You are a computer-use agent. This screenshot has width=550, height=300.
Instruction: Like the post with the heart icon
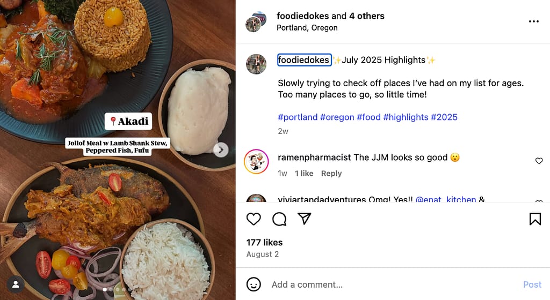coord(254,219)
